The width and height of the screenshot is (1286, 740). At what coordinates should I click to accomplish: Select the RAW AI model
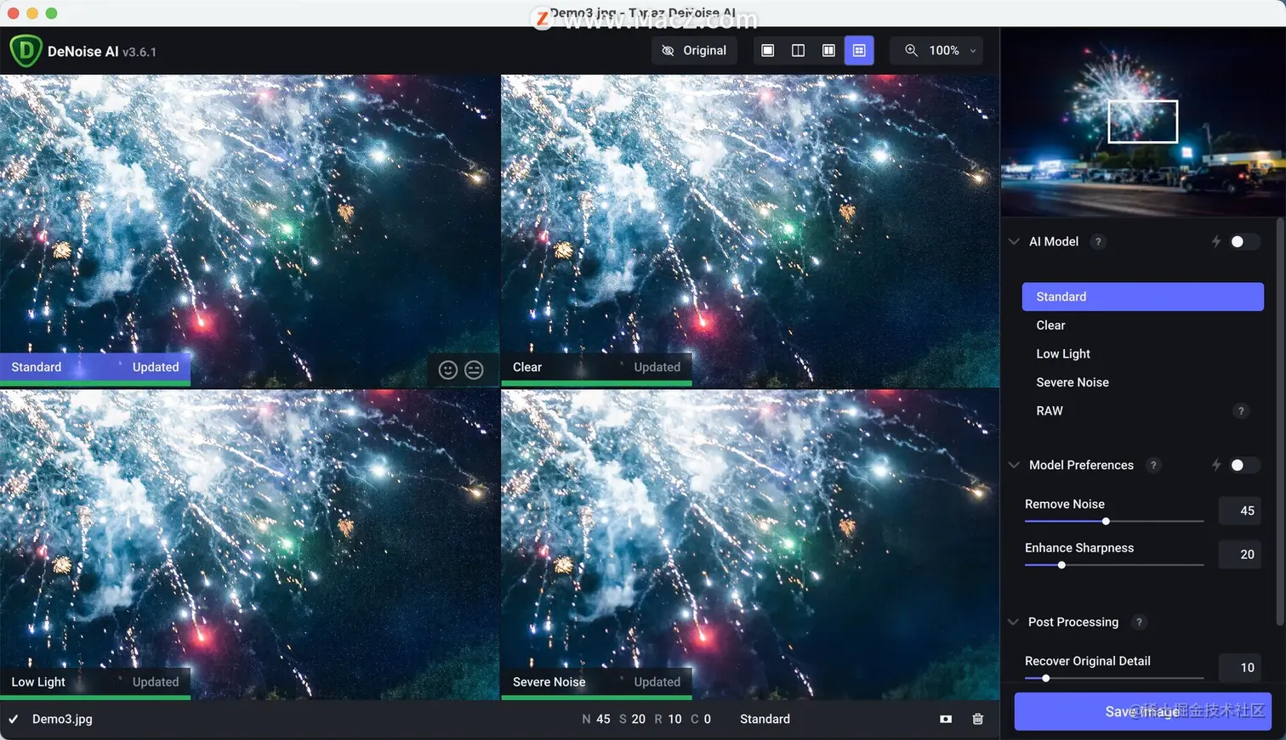1142,410
